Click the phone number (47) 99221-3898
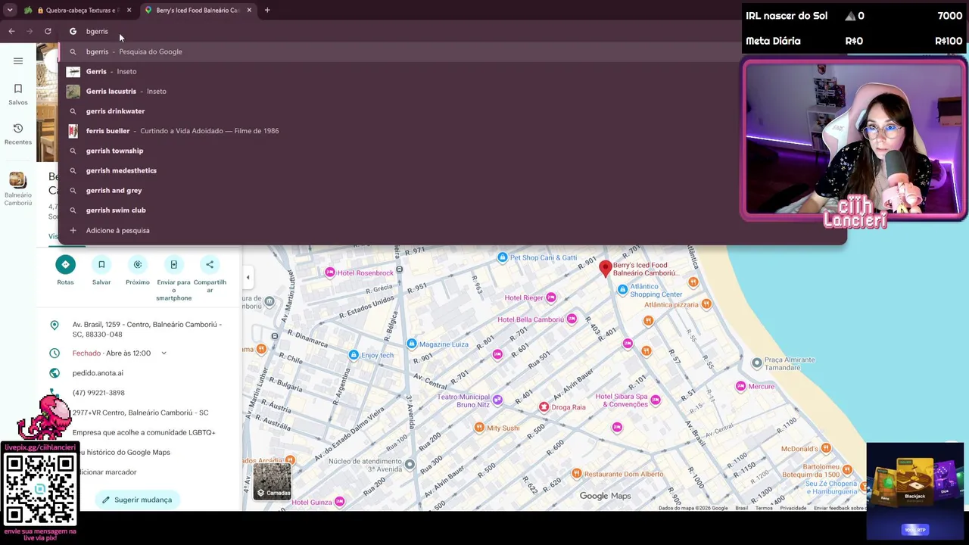This screenshot has height=545, width=969. pyautogui.click(x=98, y=393)
